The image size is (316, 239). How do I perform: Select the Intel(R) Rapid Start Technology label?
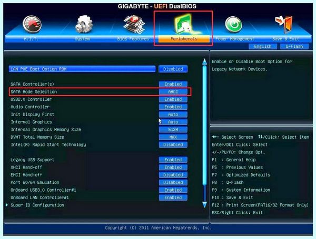tap(48, 144)
